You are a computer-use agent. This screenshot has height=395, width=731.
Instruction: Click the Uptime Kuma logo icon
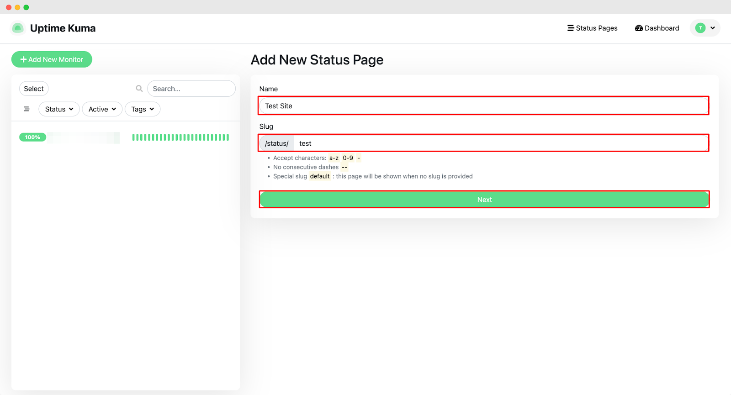(x=18, y=28)
